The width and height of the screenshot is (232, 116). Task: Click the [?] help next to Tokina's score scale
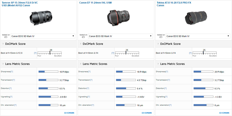click(190, 53)
